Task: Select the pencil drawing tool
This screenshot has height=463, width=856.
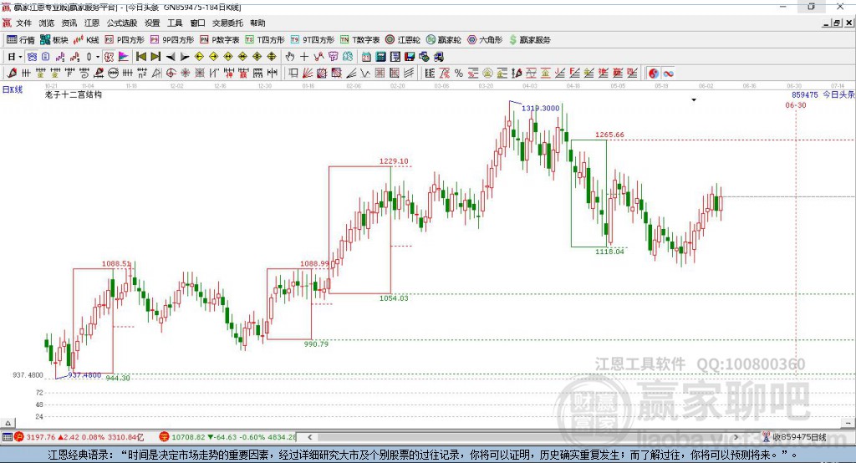Action: [12, 74]
